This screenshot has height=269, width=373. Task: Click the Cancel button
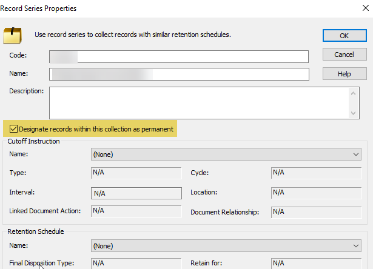point(344,55)
